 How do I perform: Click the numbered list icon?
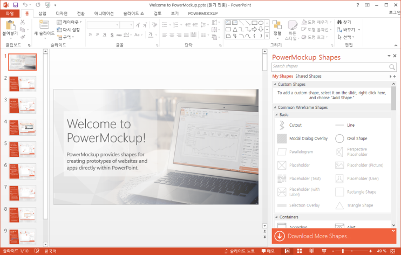click(x=176, y=25)
